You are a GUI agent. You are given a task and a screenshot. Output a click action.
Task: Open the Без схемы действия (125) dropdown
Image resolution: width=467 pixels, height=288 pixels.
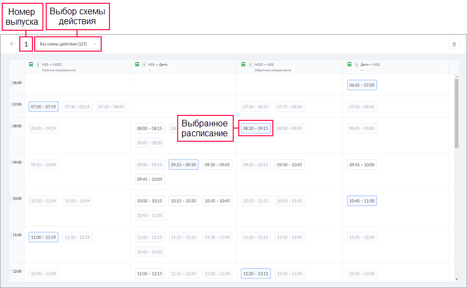tap(68, 44)
